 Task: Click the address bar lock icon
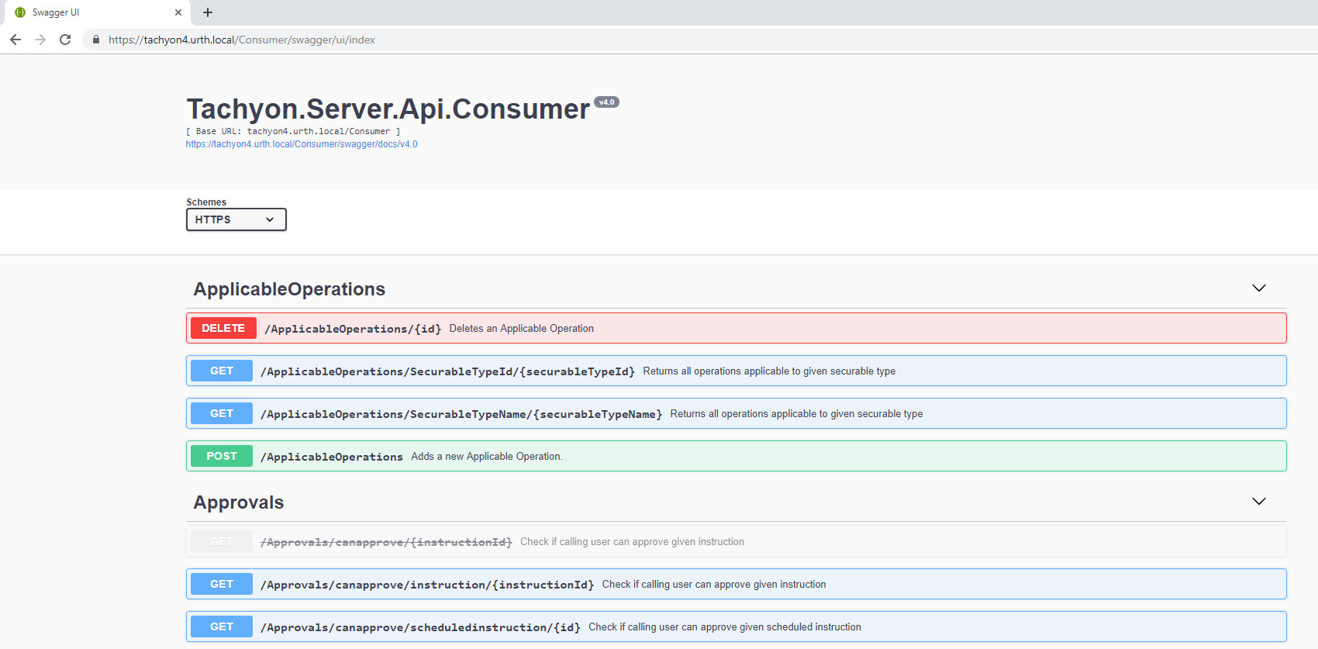tap(96, 40)
